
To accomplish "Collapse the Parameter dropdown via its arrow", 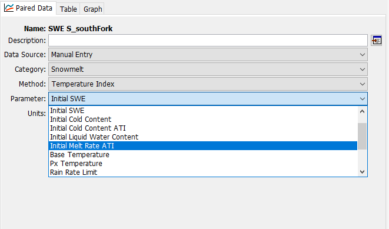I will pos(362,99).
